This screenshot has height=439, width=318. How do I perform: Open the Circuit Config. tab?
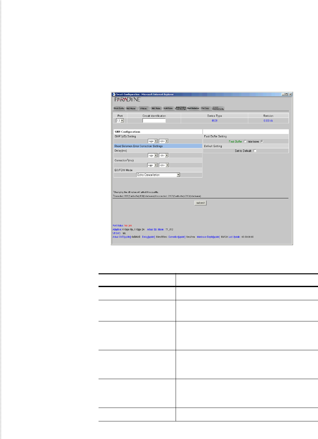(119, 108)
